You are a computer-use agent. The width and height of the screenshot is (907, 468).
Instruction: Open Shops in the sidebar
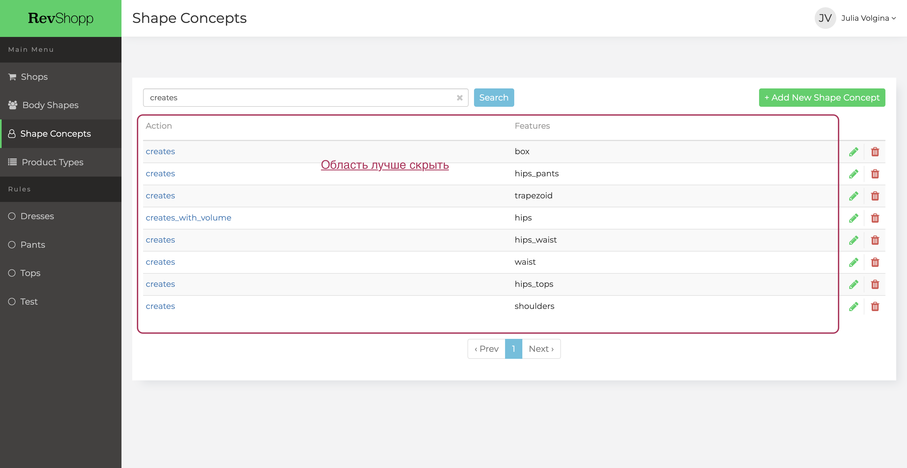tap(60, 77)
